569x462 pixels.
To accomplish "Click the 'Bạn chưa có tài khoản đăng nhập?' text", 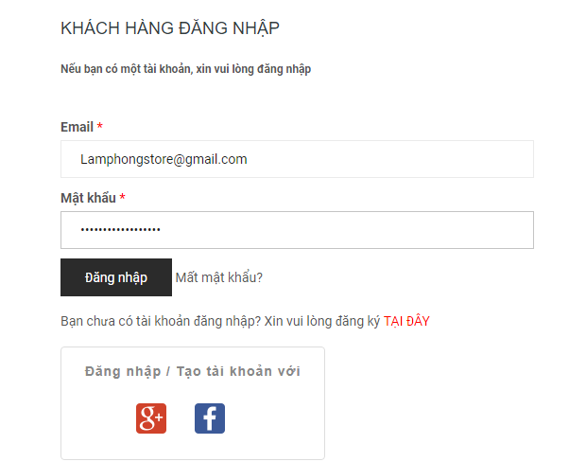I will (x=161, y=321).
